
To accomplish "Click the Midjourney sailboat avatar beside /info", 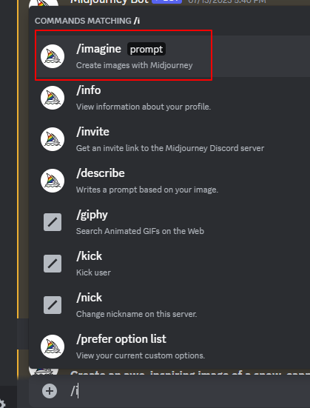I will [53, 98].
